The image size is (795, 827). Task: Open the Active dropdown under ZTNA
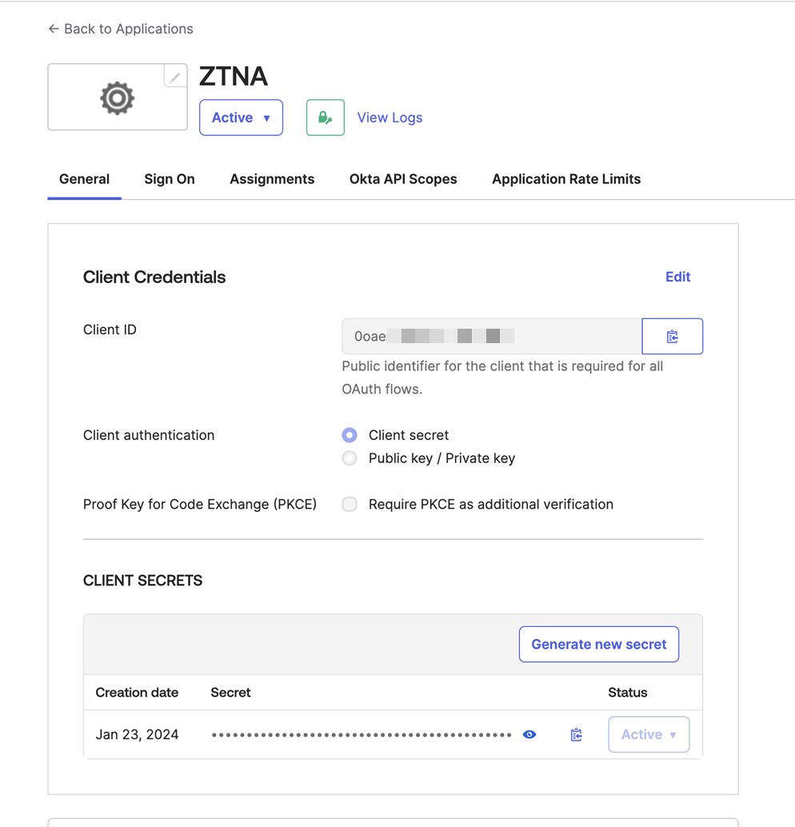coord(241,117)
